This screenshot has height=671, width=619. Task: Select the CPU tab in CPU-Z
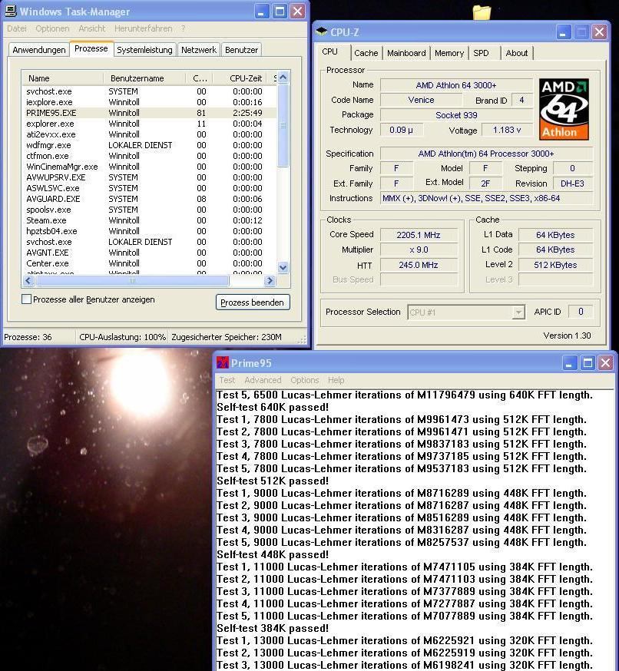(x=329, y=51)
